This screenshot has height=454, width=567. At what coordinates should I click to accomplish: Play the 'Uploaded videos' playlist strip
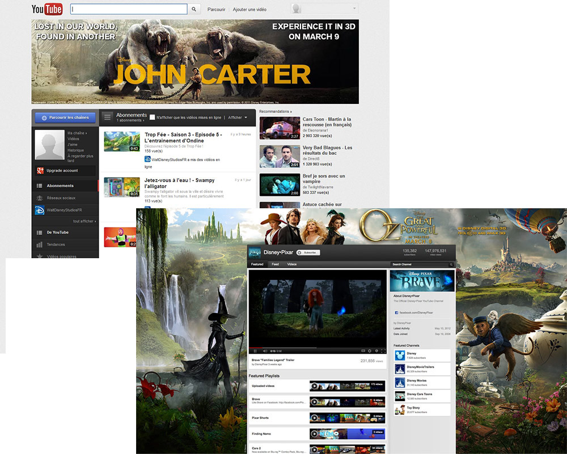click(x=348, y=386)
